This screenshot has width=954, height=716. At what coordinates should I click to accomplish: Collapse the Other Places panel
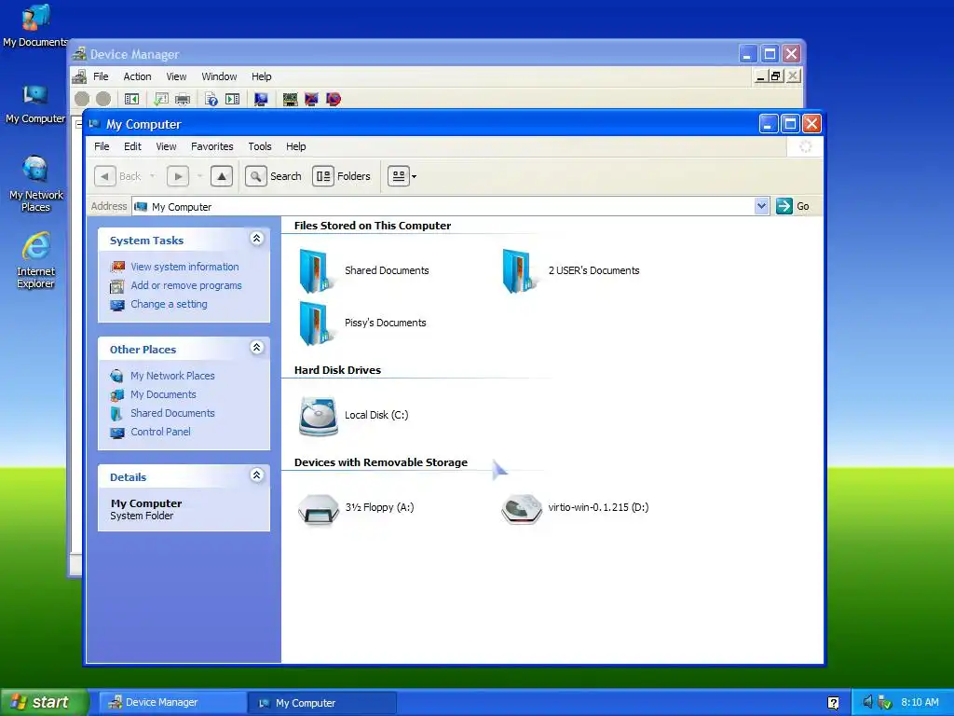coord(257,348)
